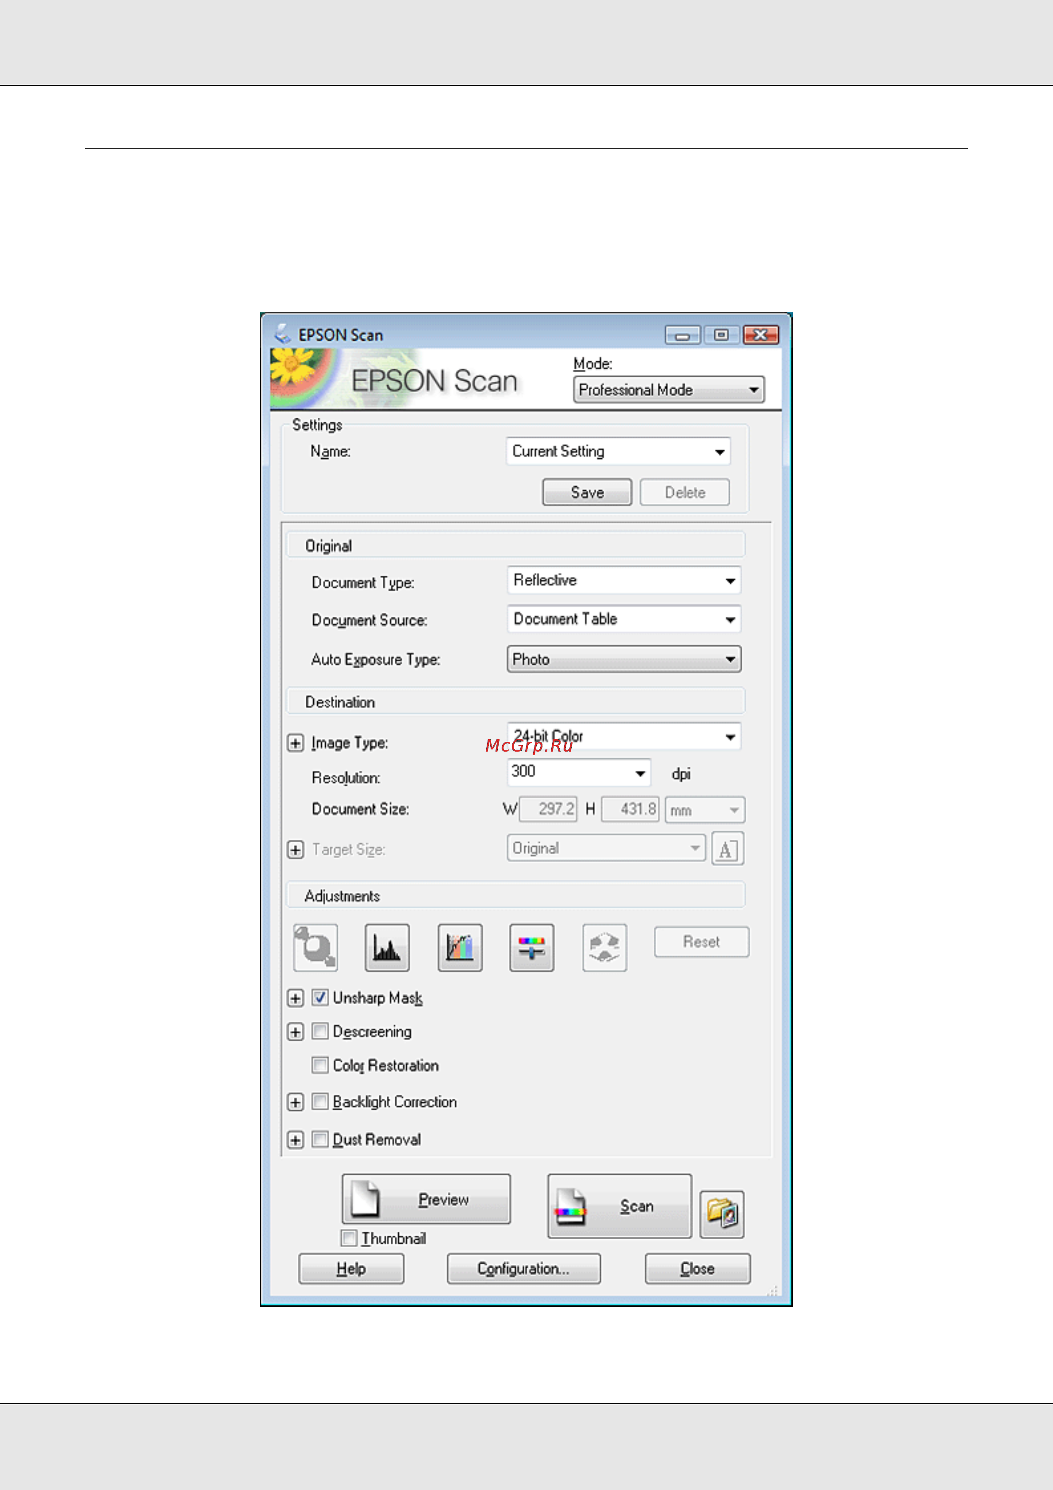Screen dimensions: 1053x1490
Task: Enable the Backlight Correction checkbox
Action: tap(319, 1101)
